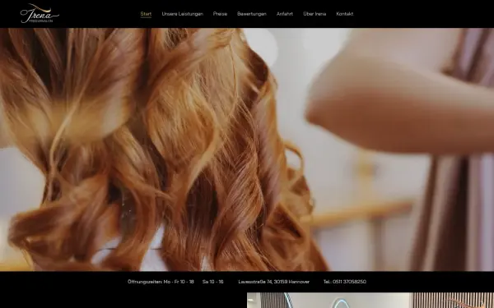Open the Start menu item
The width and height of the screenshot is (494, 308).
click(x=146, y=14)
